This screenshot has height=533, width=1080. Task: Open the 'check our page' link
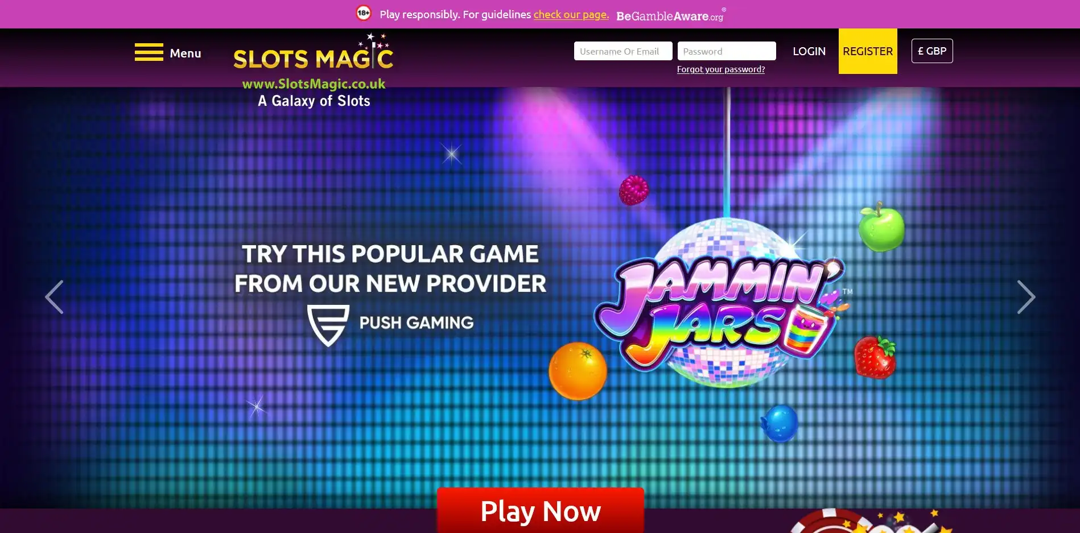click(571, 14)
